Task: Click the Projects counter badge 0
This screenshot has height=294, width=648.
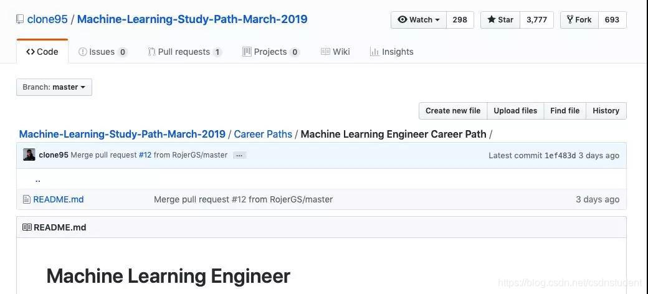Action: point(294,52)
